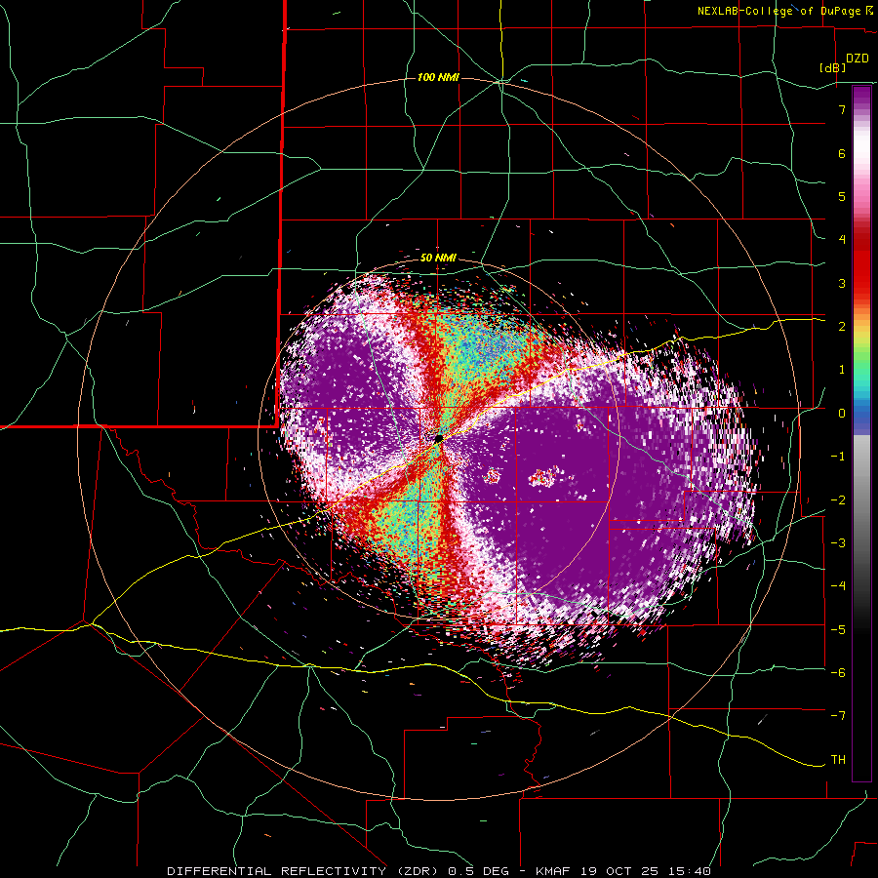Click the 50 NMI range ring label

pos(438,259)
